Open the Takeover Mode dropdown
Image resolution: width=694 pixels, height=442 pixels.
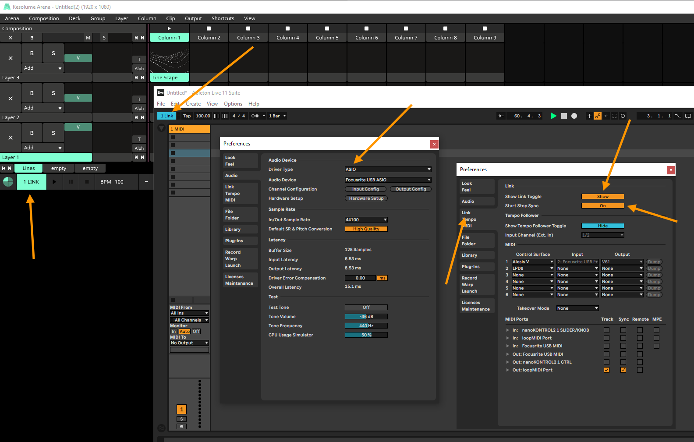coord(577,308)
